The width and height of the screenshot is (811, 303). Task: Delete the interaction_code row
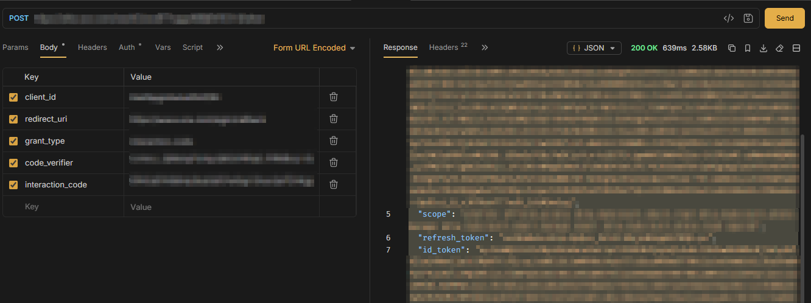coord(334,184)
